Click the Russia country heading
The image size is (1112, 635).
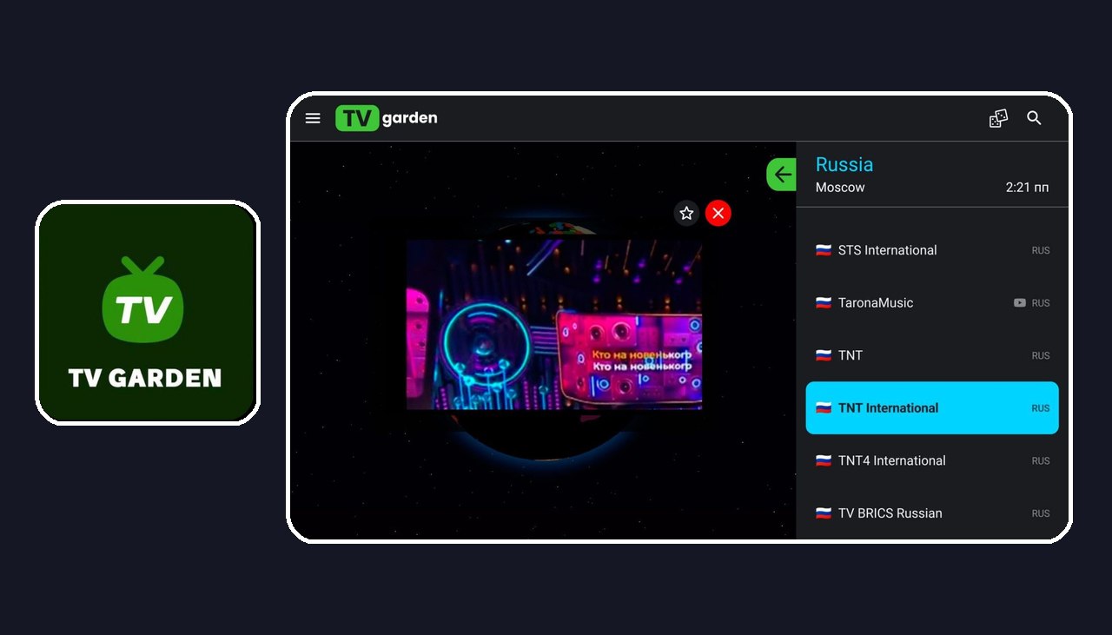point(844,164)
